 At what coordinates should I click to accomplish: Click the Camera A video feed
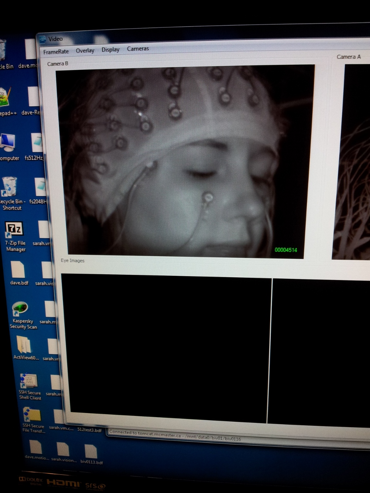pos(351,162)
